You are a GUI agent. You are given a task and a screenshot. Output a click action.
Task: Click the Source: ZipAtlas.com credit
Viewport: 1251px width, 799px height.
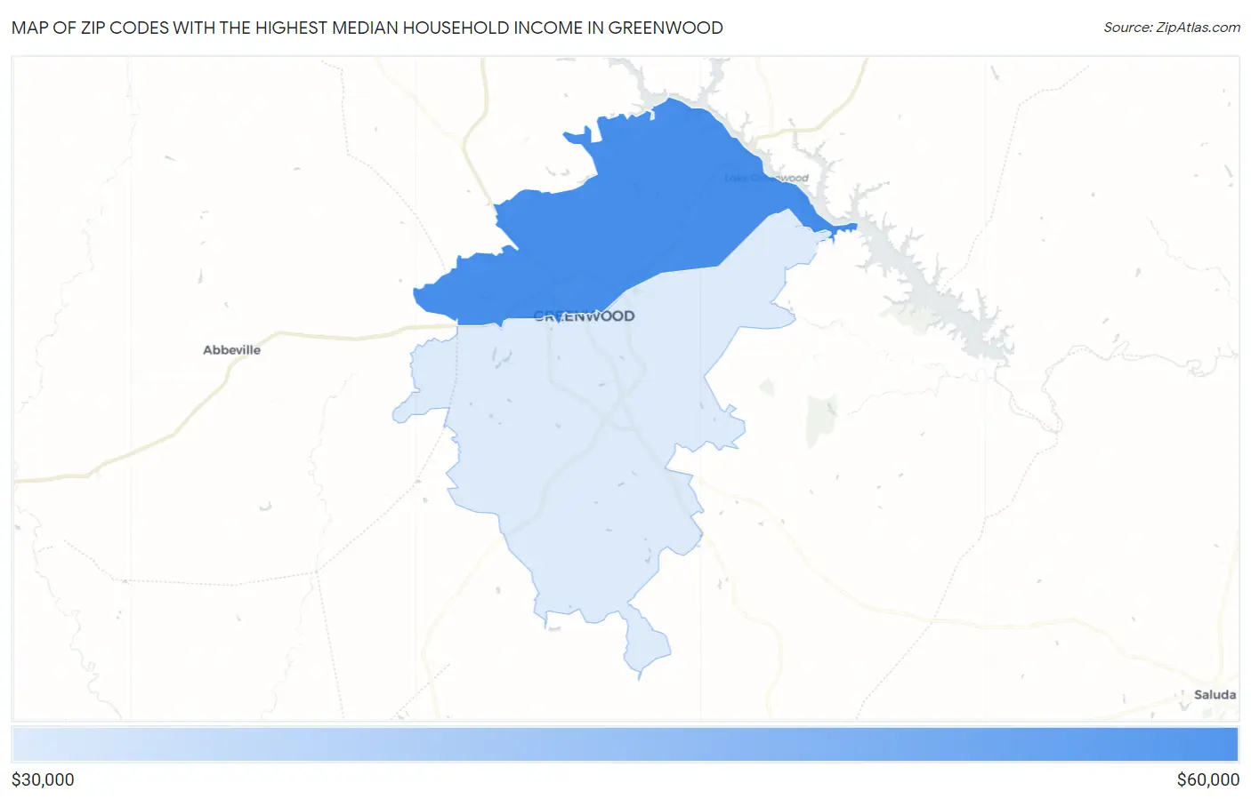tap(1172, 28)
